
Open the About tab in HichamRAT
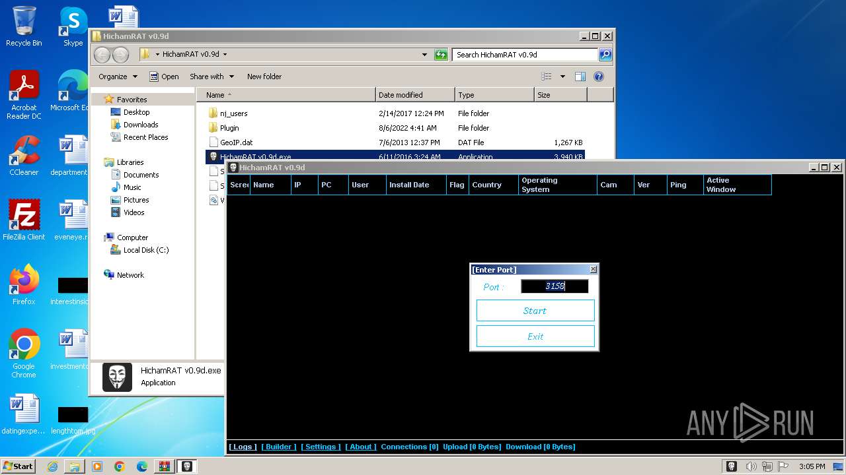360,447
